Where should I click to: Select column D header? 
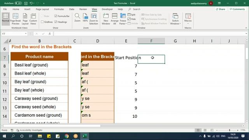98,41
